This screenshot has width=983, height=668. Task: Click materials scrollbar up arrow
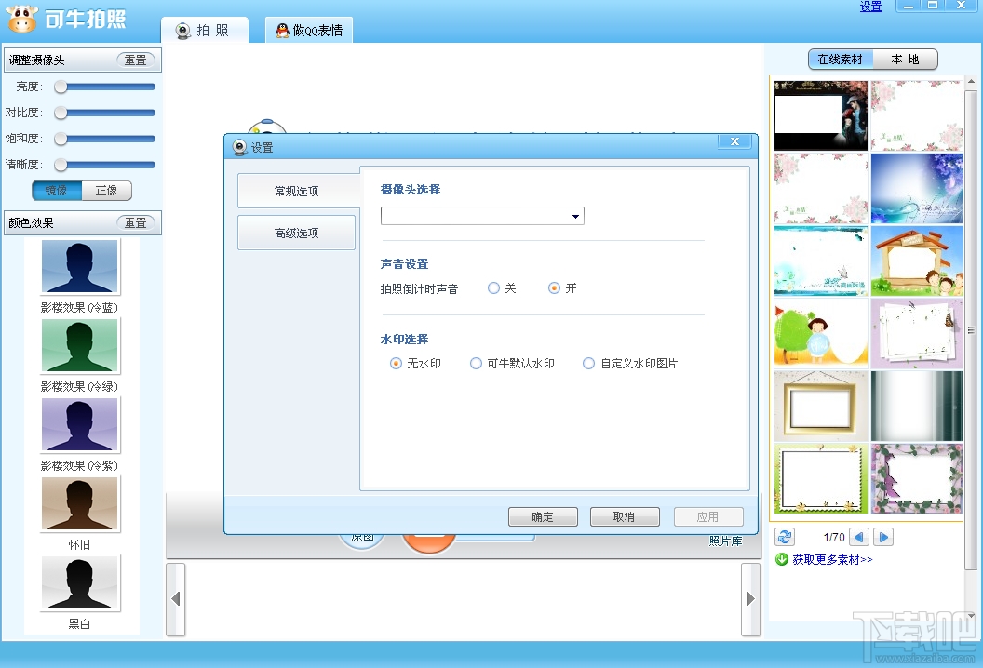971,82
